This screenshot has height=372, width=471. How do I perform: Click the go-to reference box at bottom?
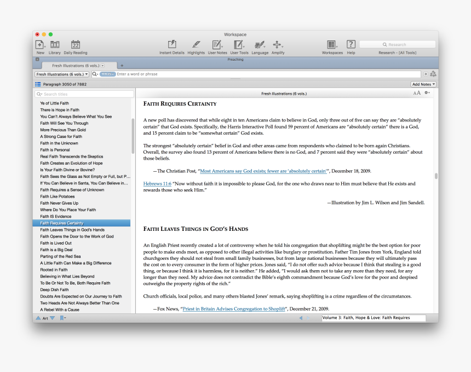pos(374,318)
